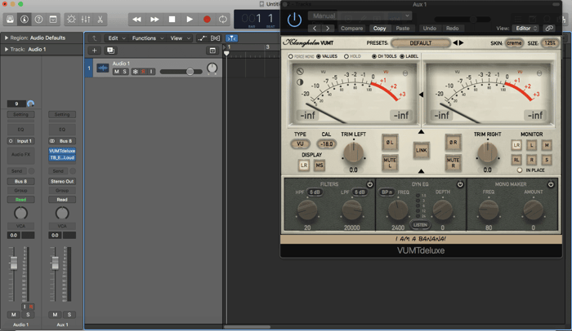Image resolution: width=572 pixels, height=331 pixels.
Task: Click the TRIM LEFT knob
Action: [x=353, y=152]
